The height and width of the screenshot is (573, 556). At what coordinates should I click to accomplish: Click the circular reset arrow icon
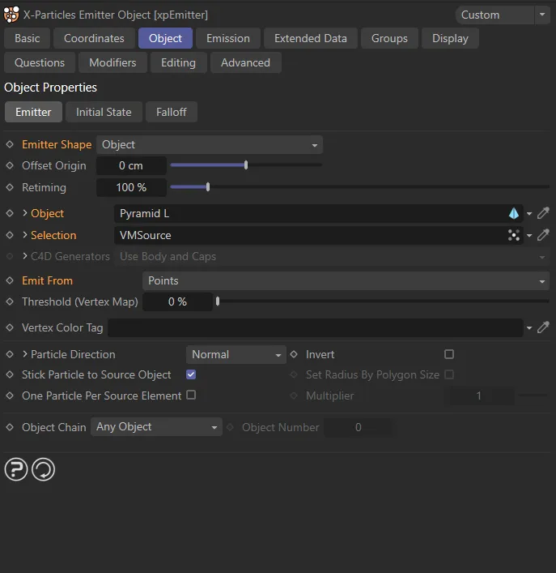tap(44, 469)
